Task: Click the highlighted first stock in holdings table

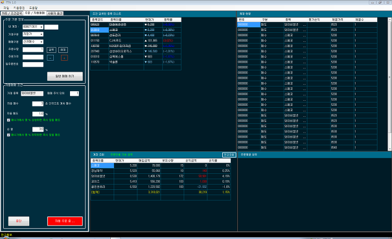Action: (x=102, y=165)
